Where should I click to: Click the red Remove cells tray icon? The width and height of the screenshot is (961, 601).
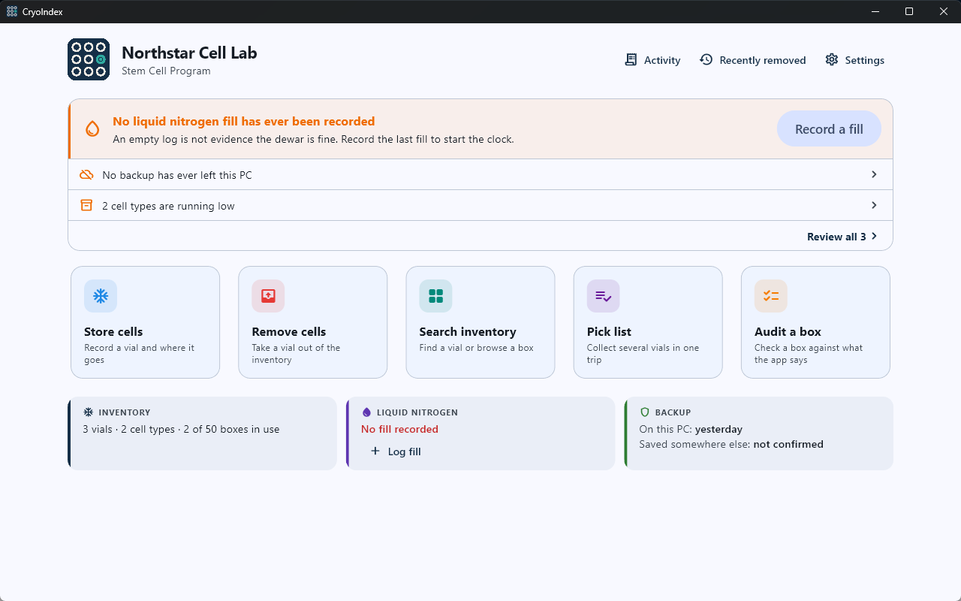point(268,296)
